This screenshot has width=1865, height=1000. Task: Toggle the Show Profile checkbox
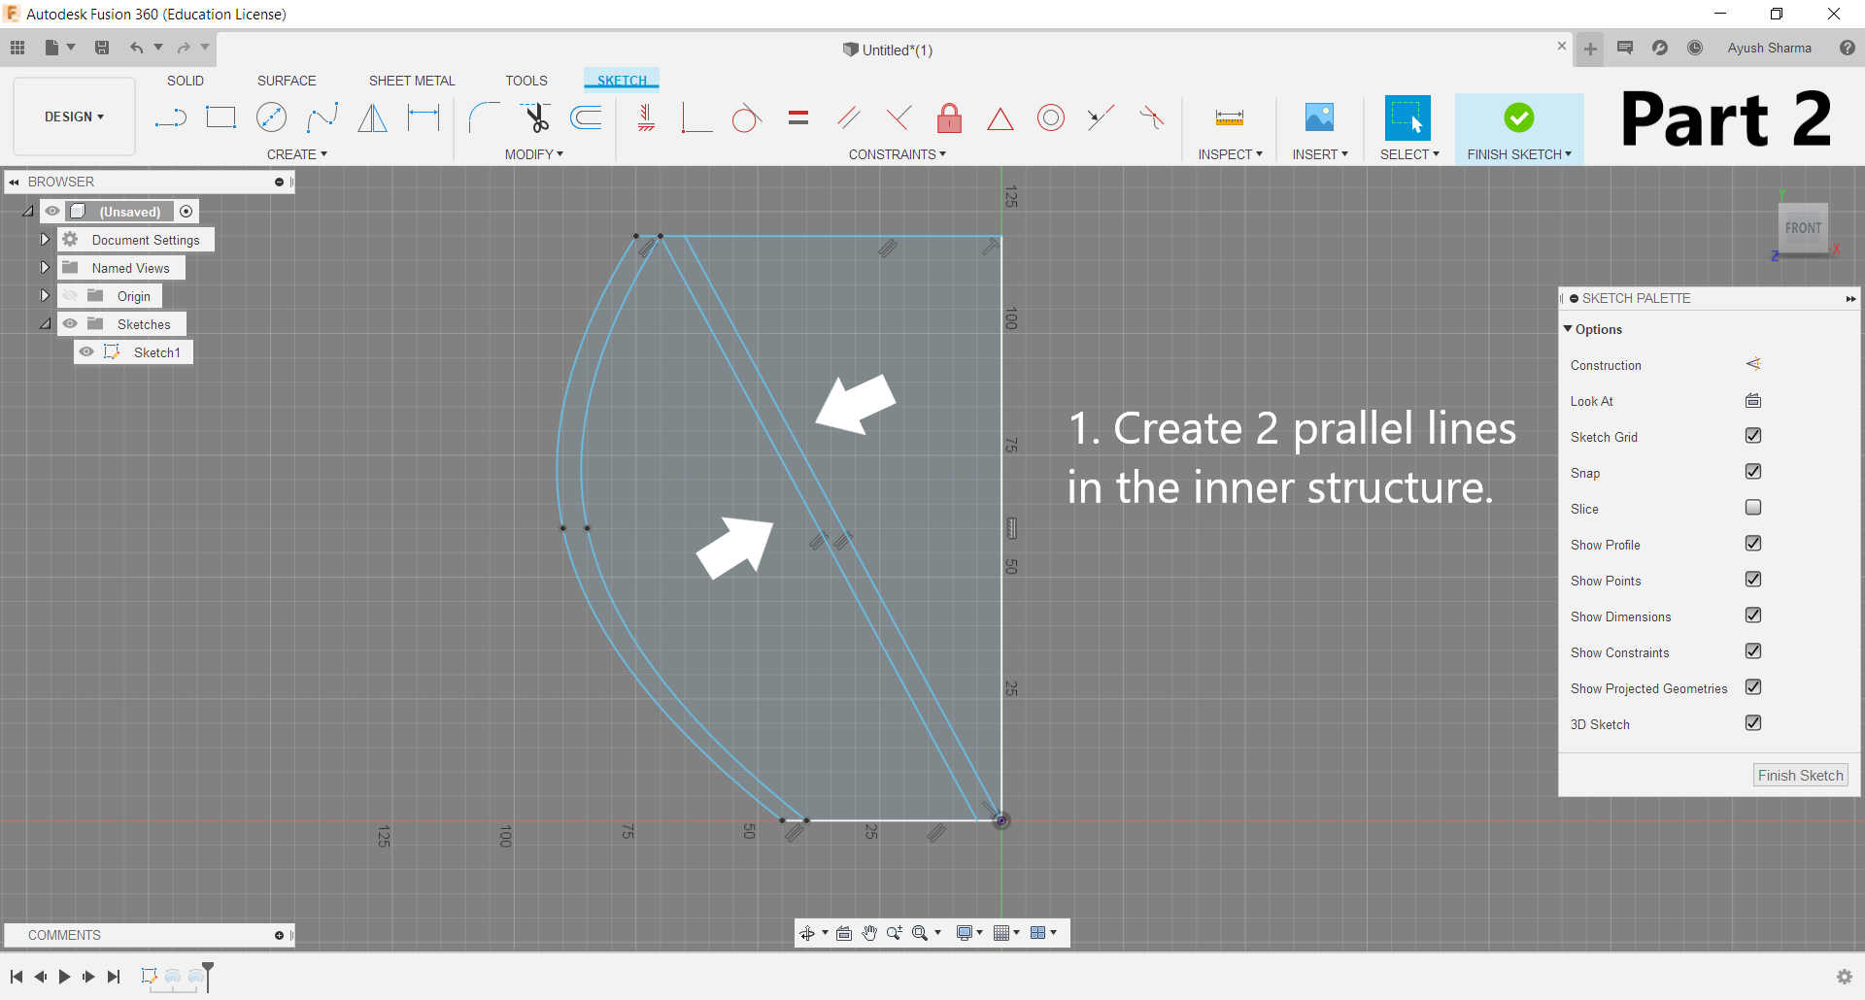coord(1753,544)
